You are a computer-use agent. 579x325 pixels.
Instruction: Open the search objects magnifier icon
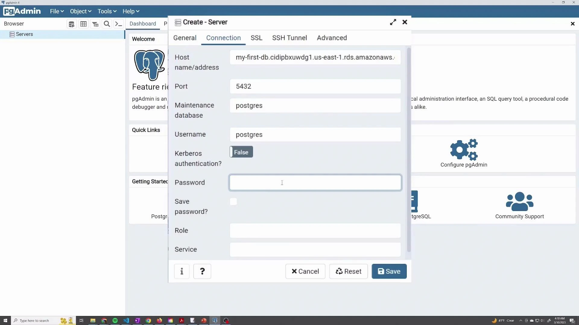(107, 24)
